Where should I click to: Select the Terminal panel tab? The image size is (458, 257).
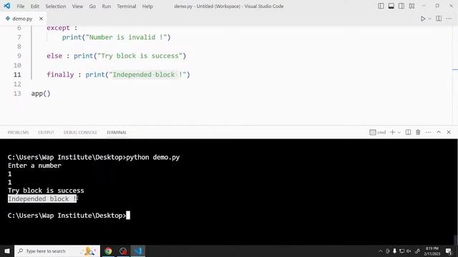pyautogui.click(x=116, y=132)
